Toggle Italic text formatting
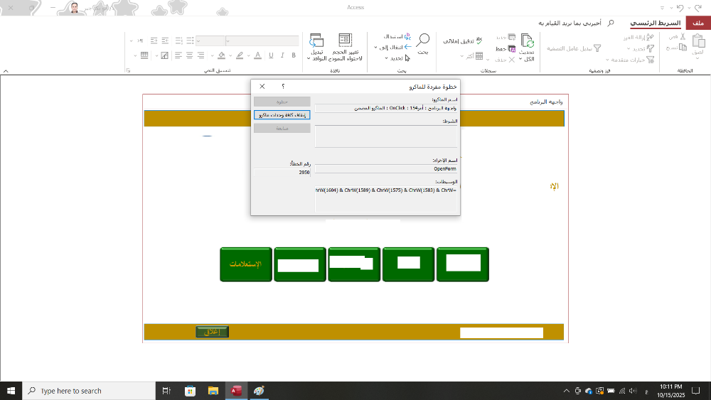The width and height of the screenshot is (711, 400). point(282,55)
